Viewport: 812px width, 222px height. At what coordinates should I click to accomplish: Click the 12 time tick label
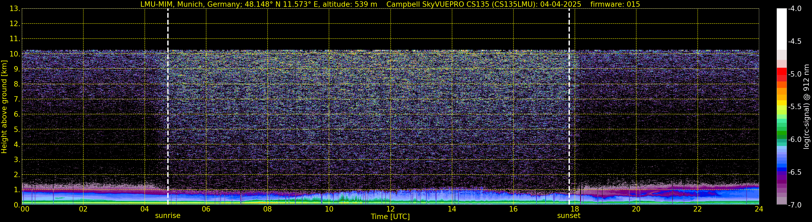coord(391,209)
